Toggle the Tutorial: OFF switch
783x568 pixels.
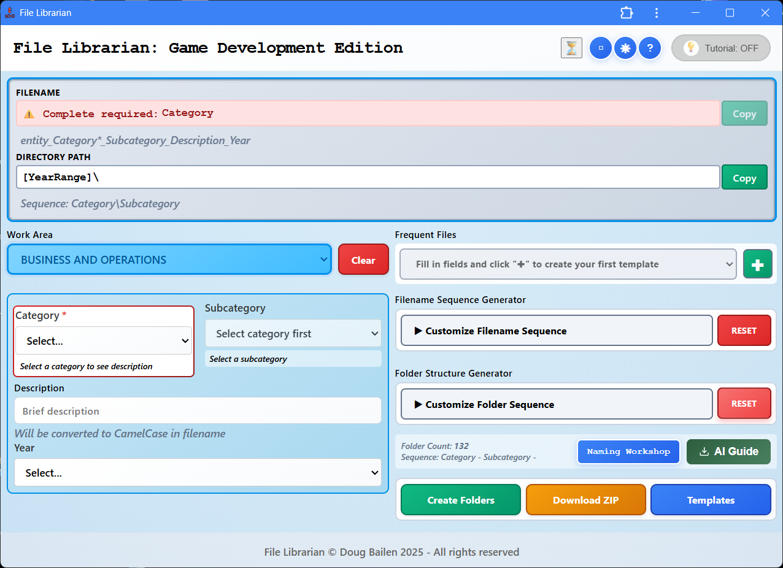(x=721, y=48)
